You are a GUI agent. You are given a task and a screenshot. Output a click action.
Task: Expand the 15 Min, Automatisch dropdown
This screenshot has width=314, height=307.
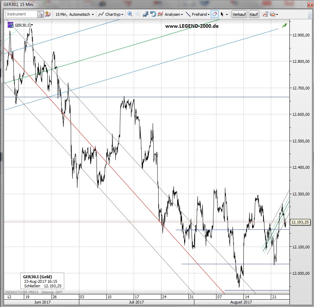75,14
